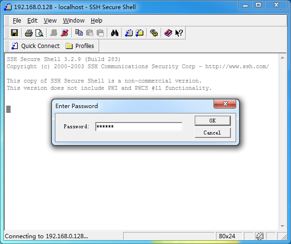This screenshot has width=291, height=244.
Task: Click the http://www.ssh.com/ text
Action: (237, 66)
